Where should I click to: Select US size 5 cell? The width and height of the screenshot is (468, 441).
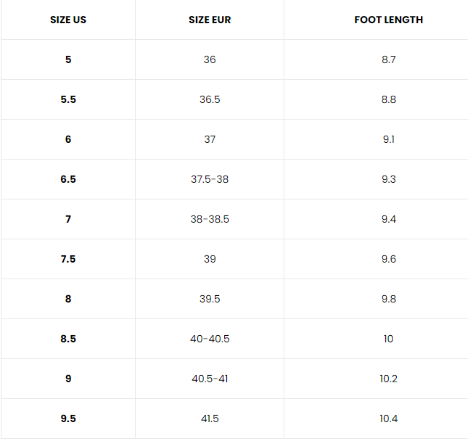[68, 59]
